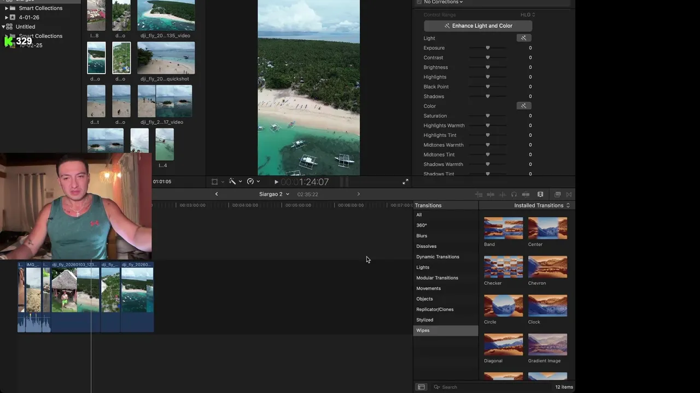
Task: Click the auto-enhance wand beside Color
Action: coord(523,106)
